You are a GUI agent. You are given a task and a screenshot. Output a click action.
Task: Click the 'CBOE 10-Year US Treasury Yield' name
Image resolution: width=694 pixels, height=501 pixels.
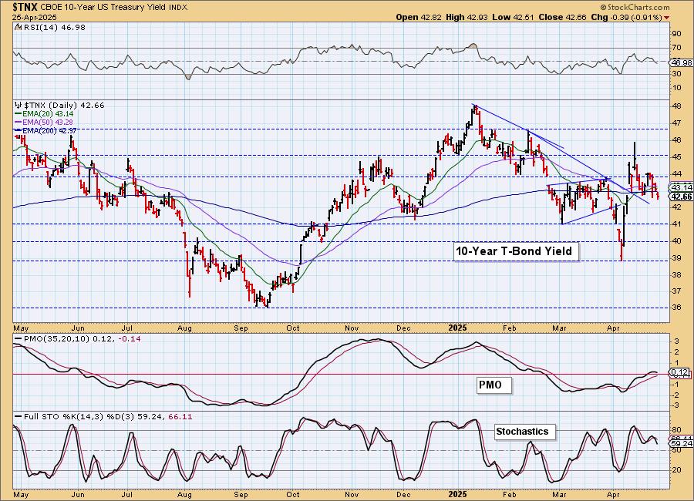point(104,8)
